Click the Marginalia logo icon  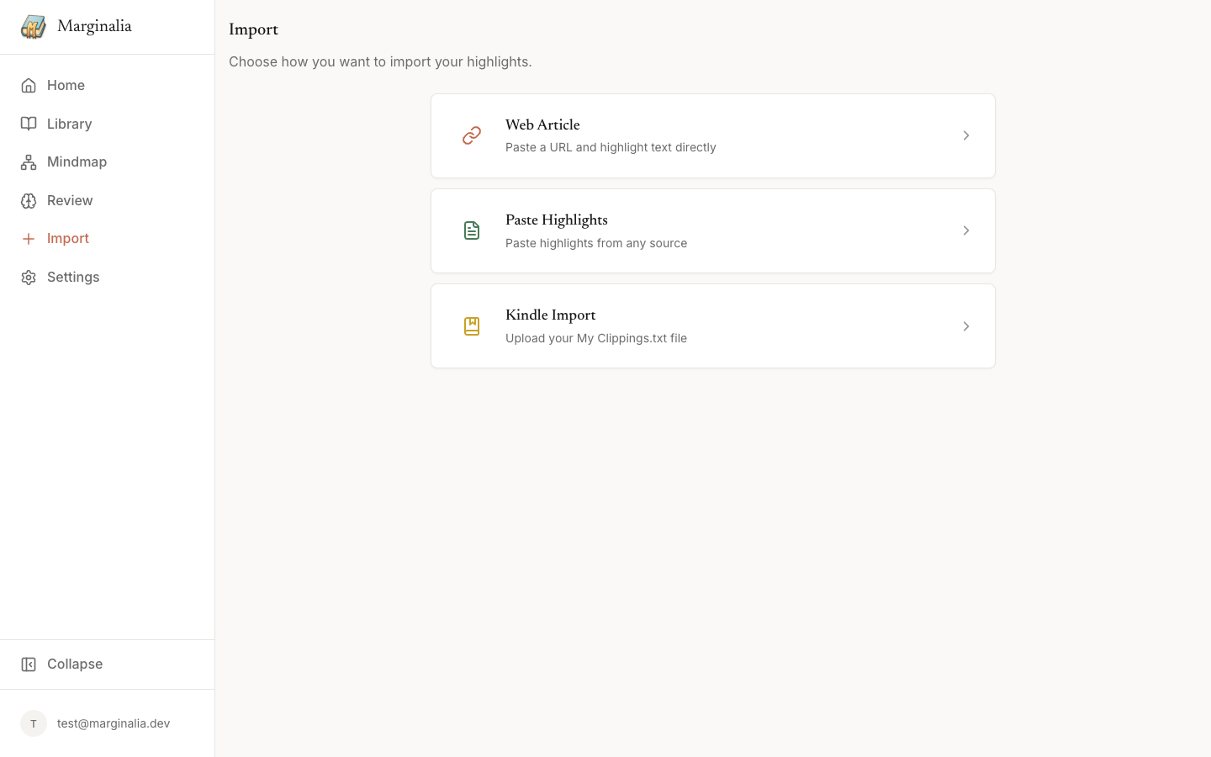coord(34,27)
